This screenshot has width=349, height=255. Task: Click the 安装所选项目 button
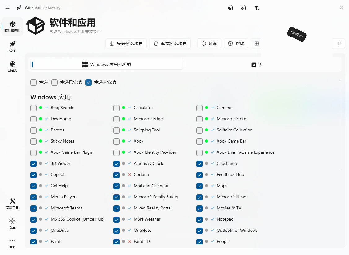[126, 43]
